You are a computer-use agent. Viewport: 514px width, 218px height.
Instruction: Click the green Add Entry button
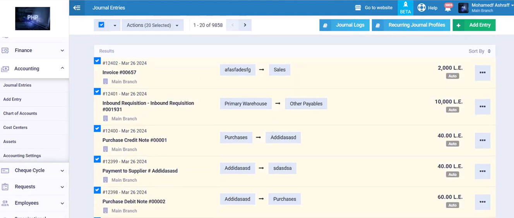[x=474, y=25]
